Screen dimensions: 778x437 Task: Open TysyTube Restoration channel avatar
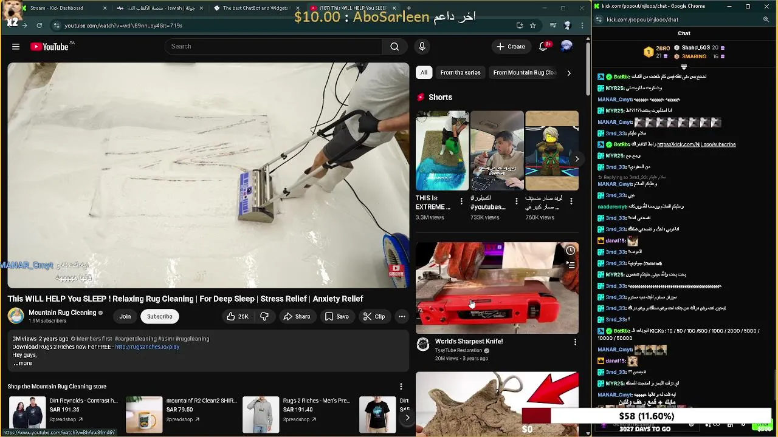tap(423, 345)
